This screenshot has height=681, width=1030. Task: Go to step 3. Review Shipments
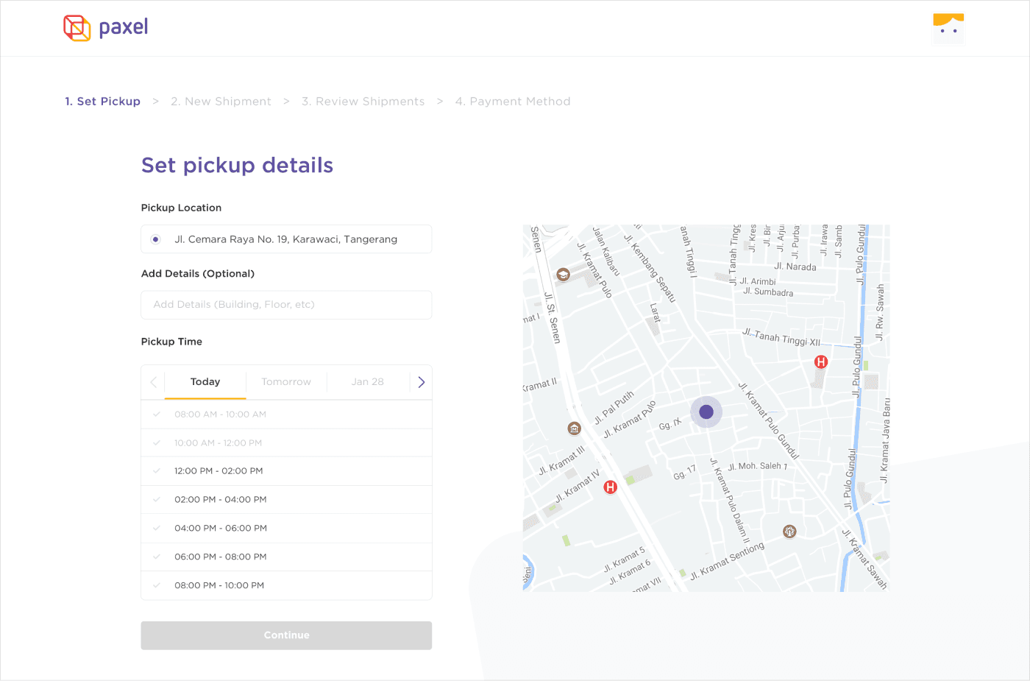363,102
